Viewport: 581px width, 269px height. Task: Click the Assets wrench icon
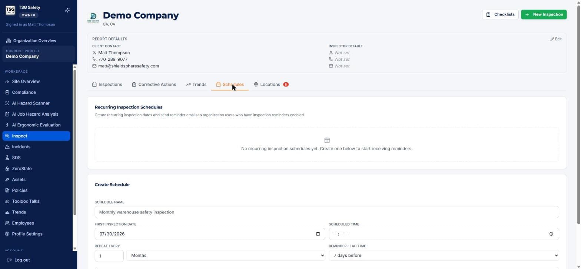click(7, 180)
